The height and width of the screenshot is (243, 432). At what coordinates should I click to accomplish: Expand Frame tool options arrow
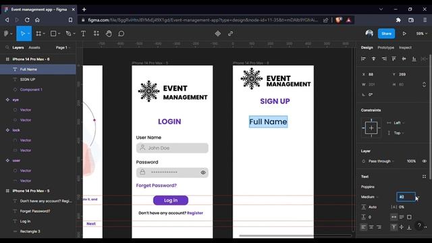[44, 34]
